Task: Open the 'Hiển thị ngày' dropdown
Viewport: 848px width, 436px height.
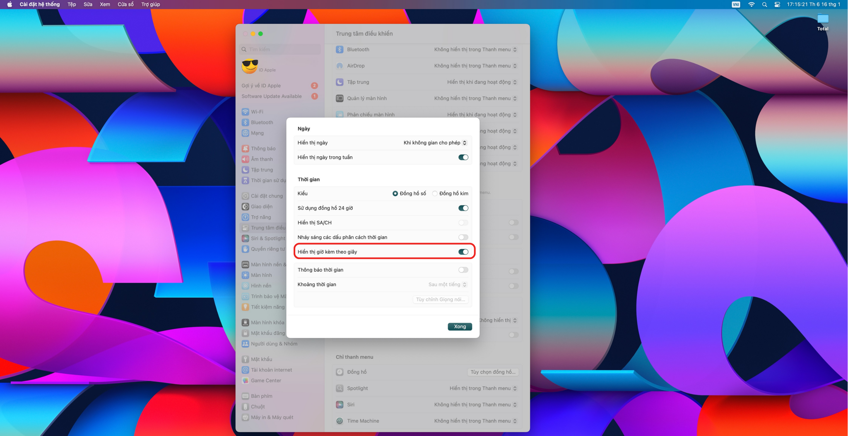Action: coord(435,143)
